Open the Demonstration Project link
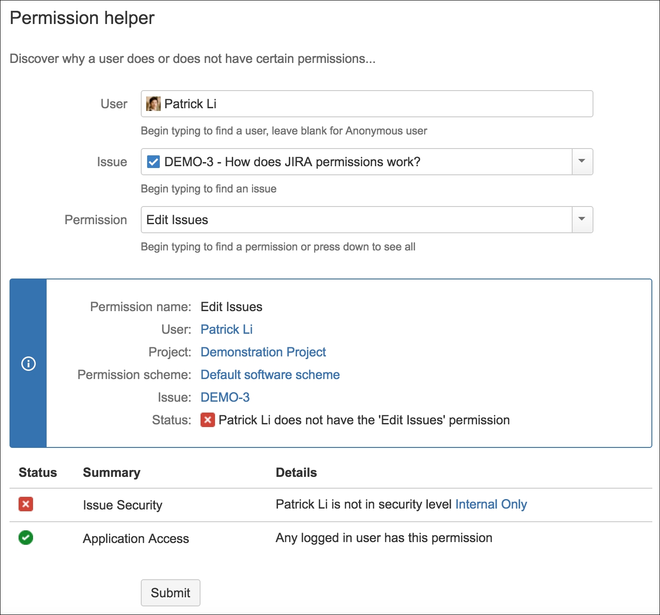This screenshot has width=660, height=615. [263, 352]
